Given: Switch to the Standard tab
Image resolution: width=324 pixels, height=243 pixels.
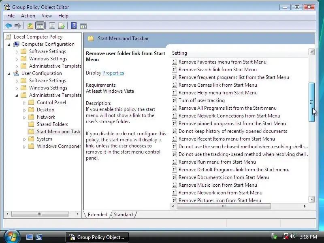Looking at the screenshot, I should point(123,215).
